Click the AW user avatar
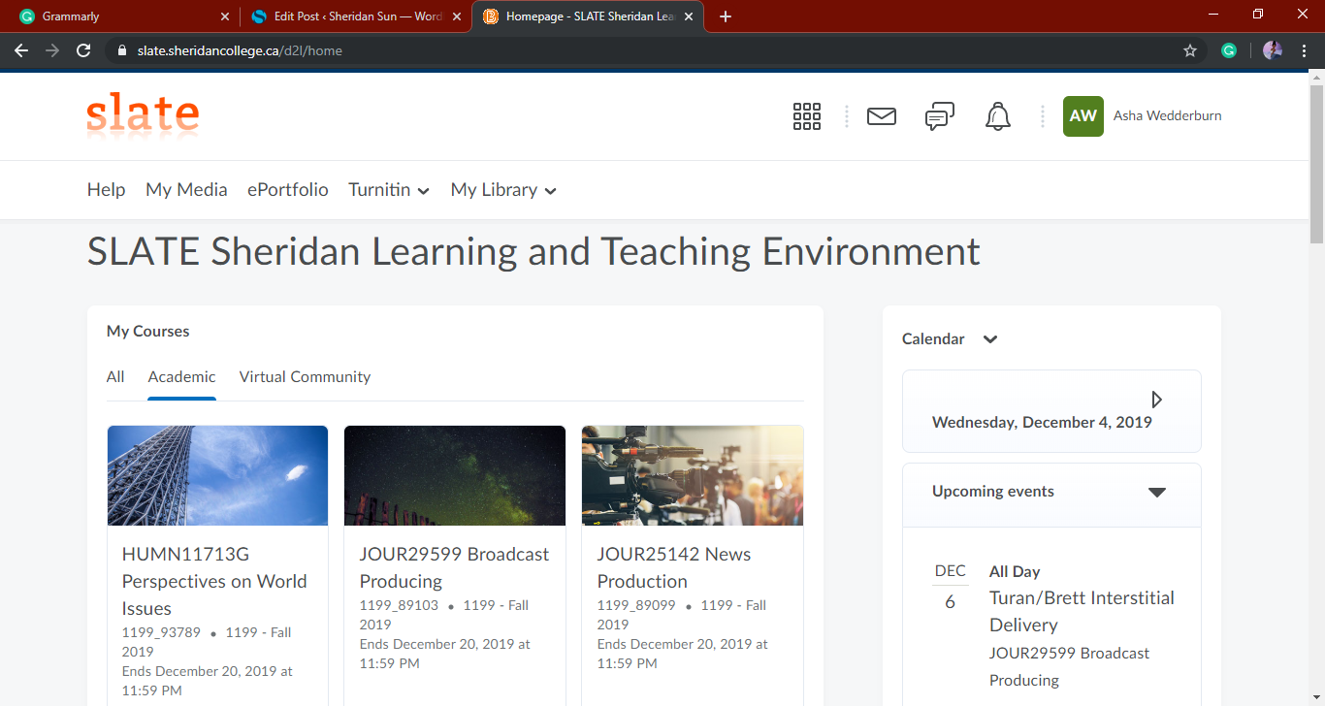 [1083, 116]
